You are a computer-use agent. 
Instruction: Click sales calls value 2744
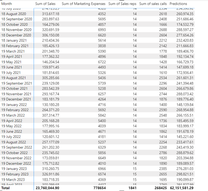163,94
